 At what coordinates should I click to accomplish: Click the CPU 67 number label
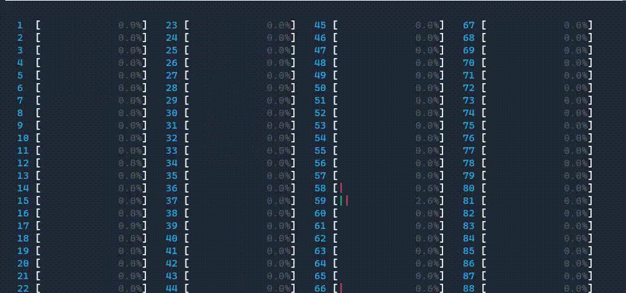tap(468, 26)
